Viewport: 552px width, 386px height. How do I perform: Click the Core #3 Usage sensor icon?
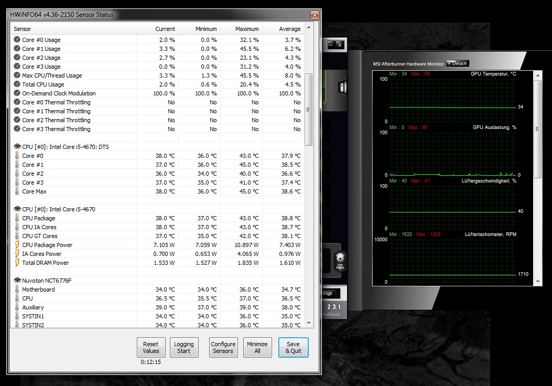(17, 66)
